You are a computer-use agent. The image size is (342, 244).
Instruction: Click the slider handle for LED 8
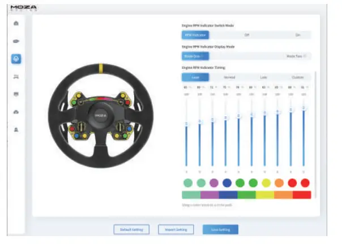pos(277,112)
